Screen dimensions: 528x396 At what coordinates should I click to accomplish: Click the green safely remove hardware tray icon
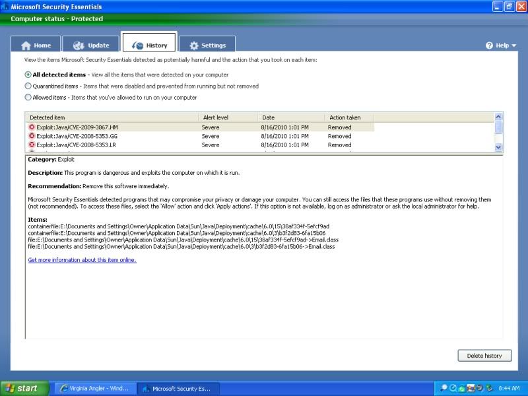click(x=489, y=388)
